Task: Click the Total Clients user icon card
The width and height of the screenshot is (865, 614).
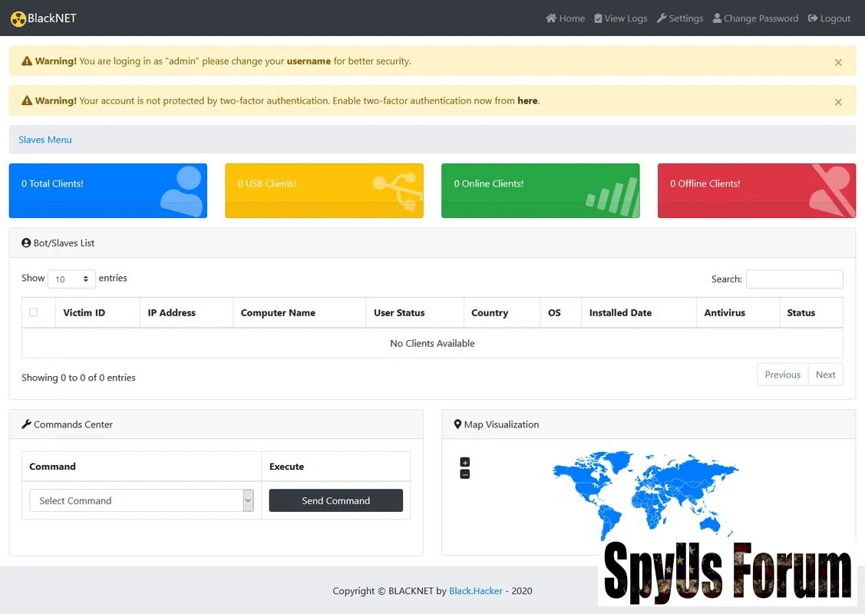Action: click(x=181, y=190)
